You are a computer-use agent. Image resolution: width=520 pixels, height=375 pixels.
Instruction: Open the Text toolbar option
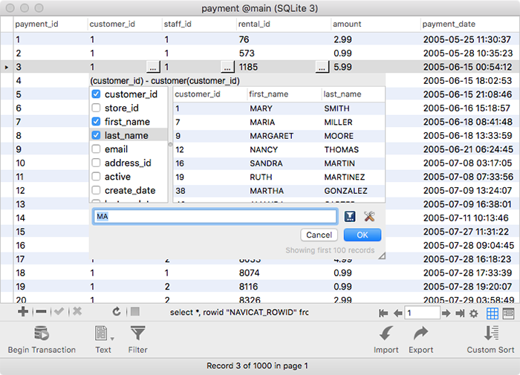[102, 339]
